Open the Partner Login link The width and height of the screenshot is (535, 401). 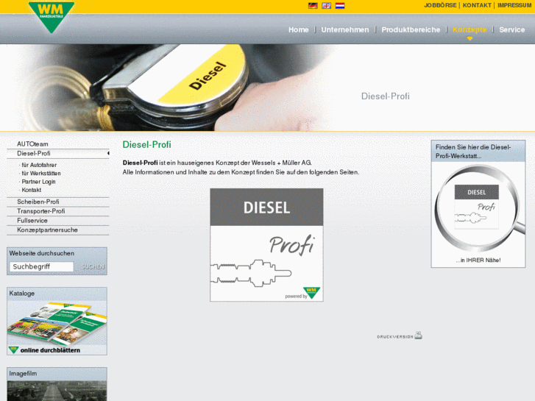38,182
